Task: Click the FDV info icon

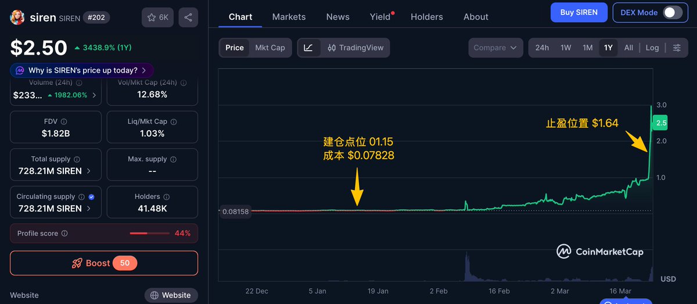Action: (x=64, y=121)
